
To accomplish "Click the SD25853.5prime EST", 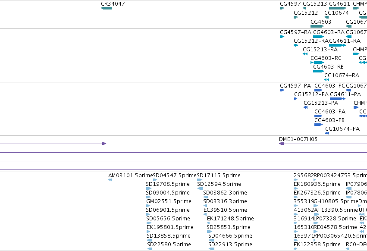I will (x=210, y=232).
